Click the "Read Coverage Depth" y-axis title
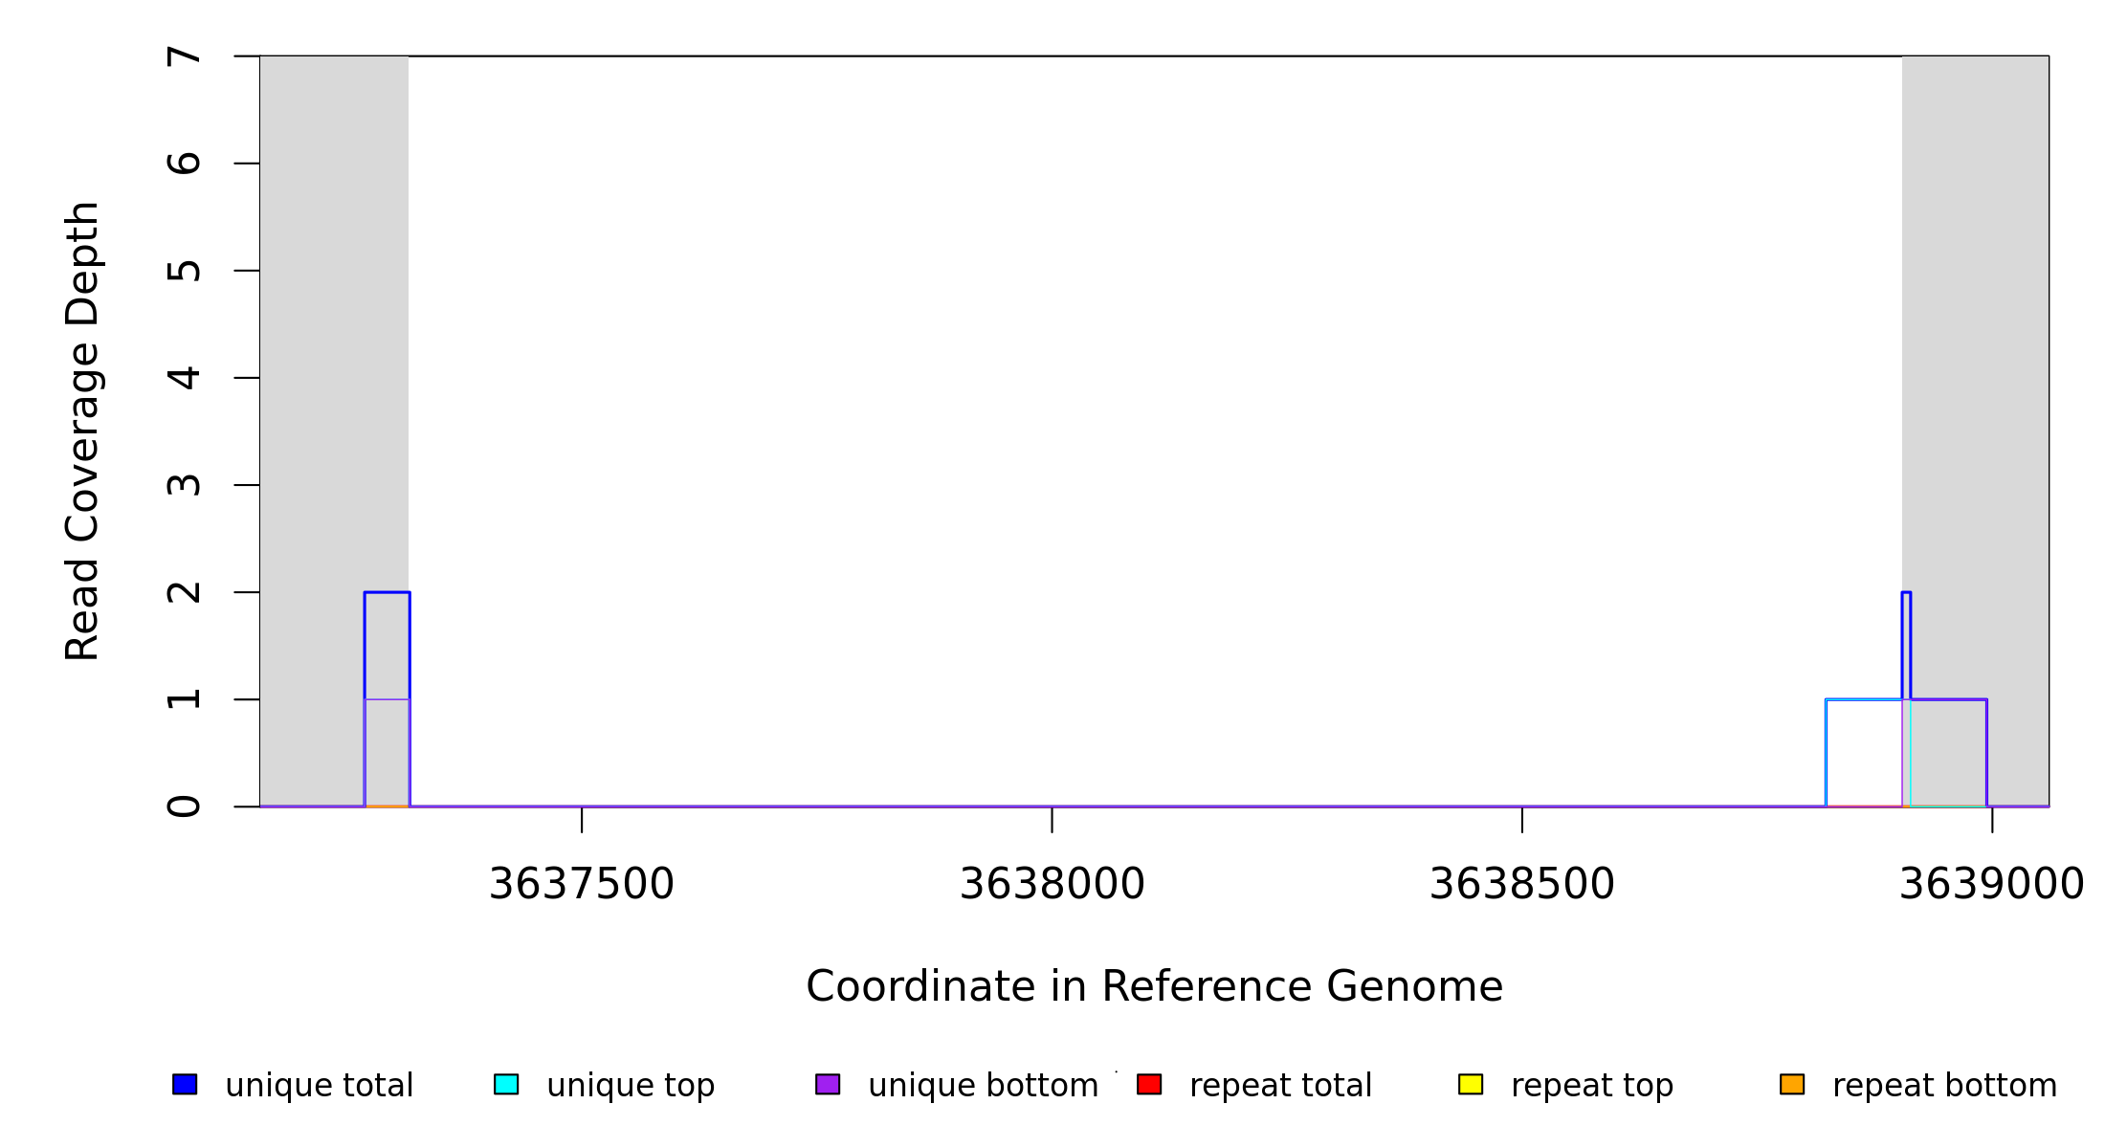The image size is (2105, 1148). pyautogui.click(x=82, y=430)
